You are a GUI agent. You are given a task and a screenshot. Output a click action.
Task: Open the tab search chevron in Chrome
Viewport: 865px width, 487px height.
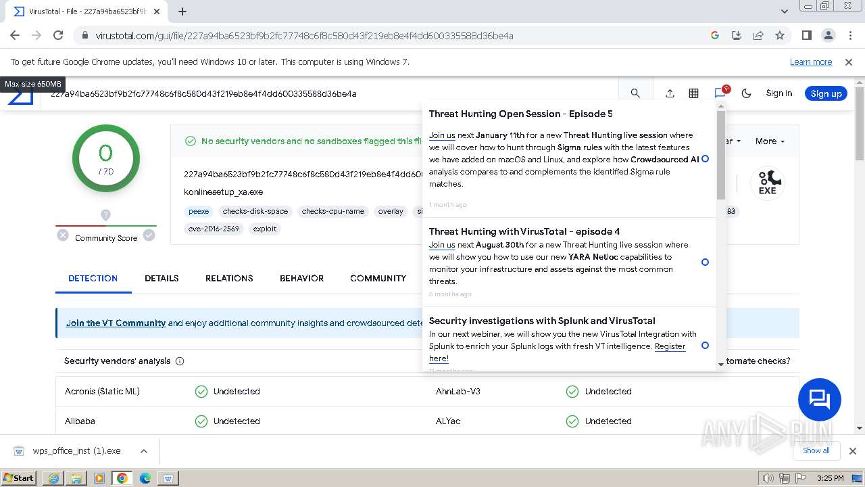click(x=785, y=11)
